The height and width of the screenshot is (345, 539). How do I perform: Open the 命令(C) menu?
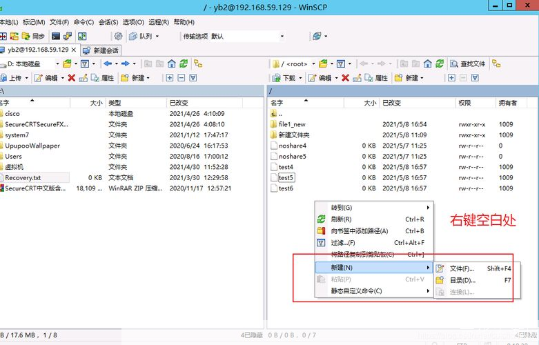[84, 22]
